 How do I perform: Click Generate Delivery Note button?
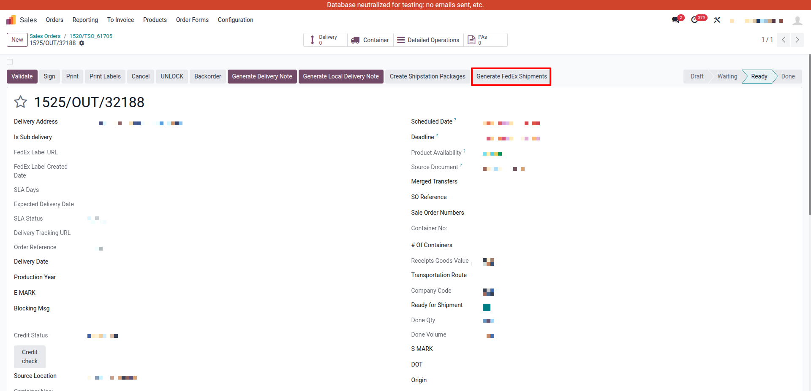click(x=262, y=76)
